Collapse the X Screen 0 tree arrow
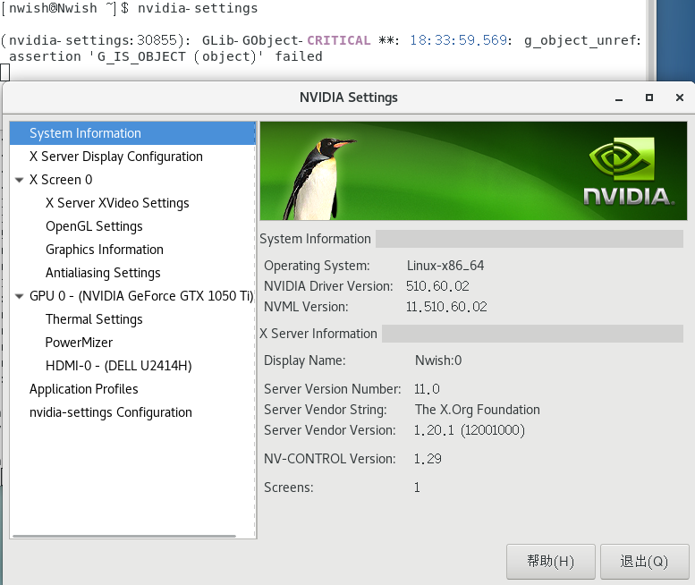 [19, 180]
